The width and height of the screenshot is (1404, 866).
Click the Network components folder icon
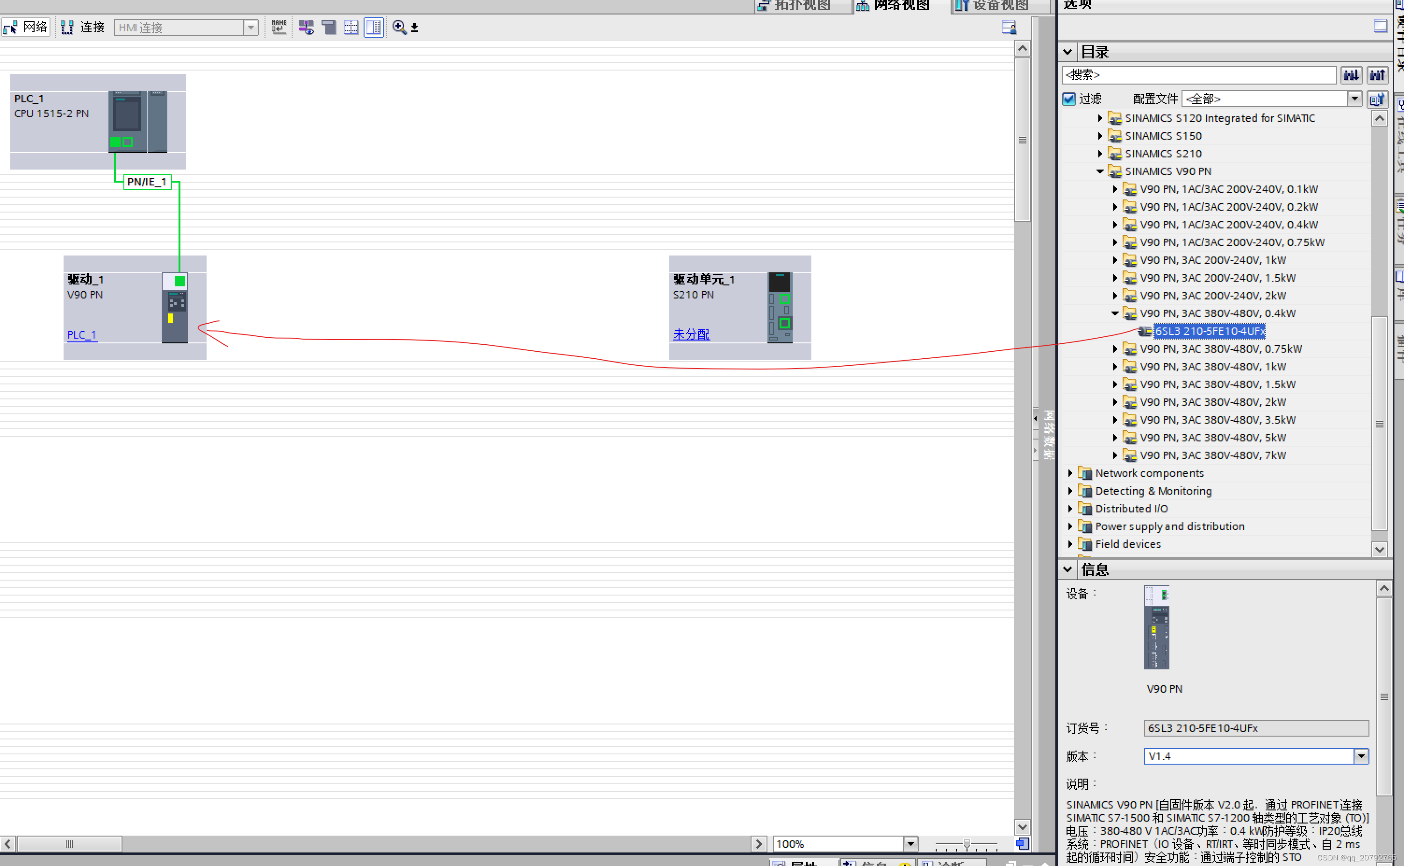coord(1084,473)
